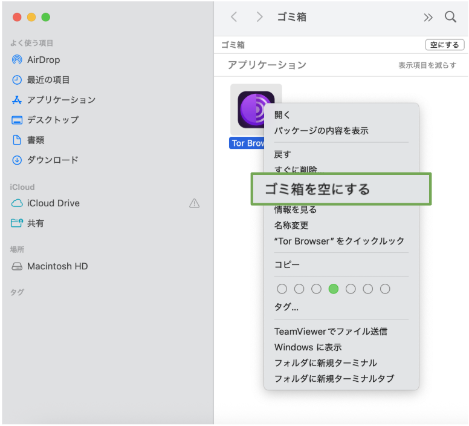
Task: Click the 書類 document icon
Action: pos(17,140)
